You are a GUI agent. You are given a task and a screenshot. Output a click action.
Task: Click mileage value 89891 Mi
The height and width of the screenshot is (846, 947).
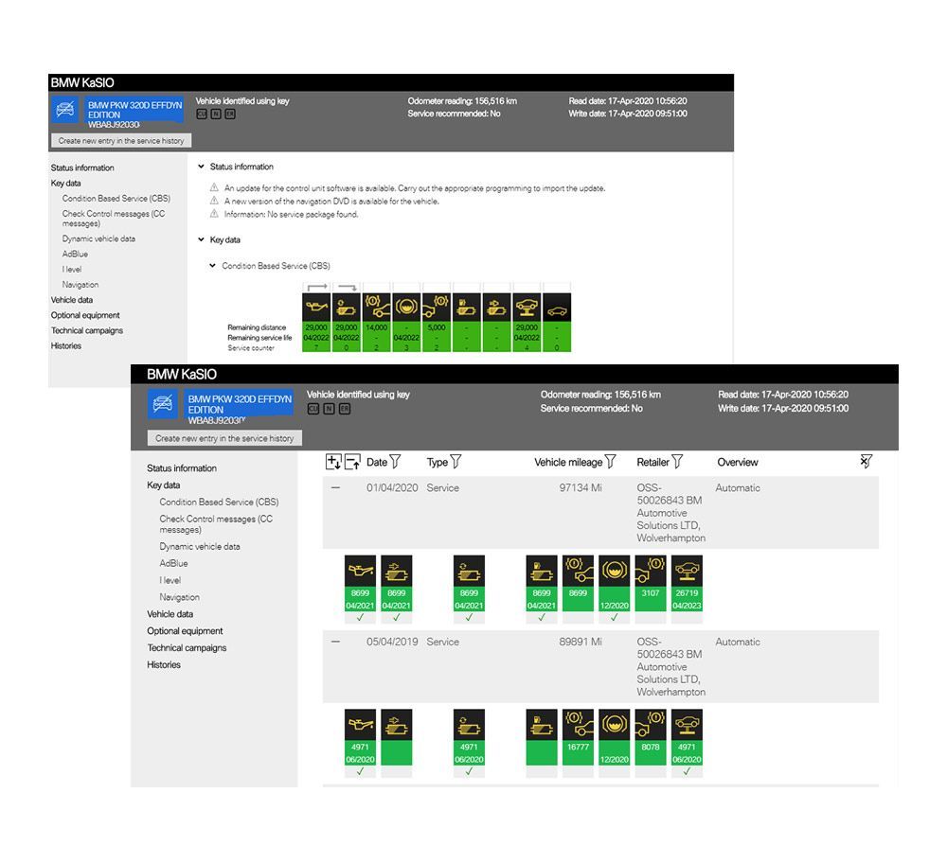coord(581,642)
